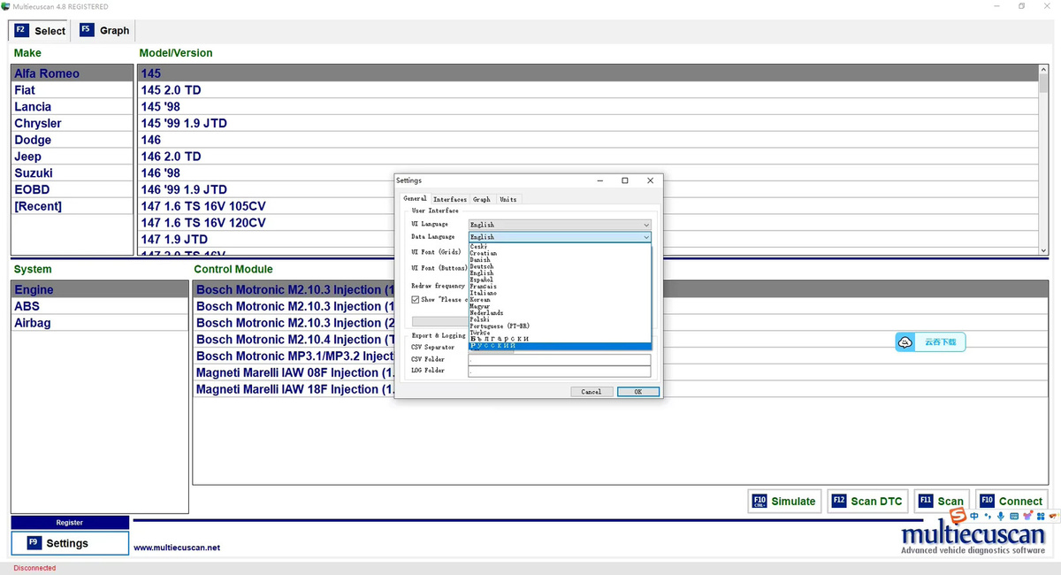This screenshot has width=1061, height=575.
Task: Switch to the main Graph tab (F5)
Action: tap(104, 30)
